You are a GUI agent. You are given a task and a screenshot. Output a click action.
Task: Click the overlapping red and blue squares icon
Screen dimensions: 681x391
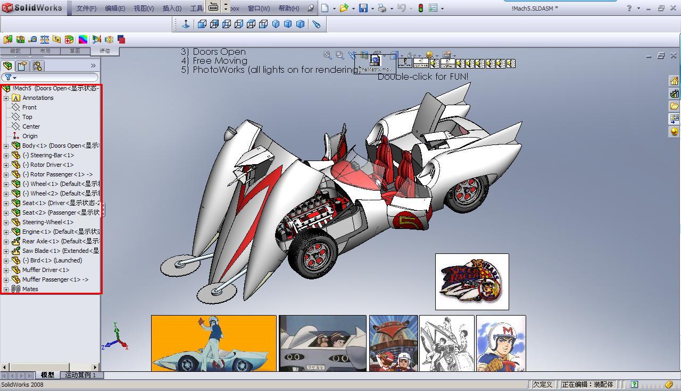[x=121, y=39]
